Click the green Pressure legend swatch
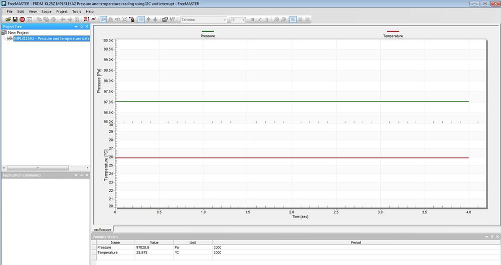The height and width of the screenshot is (265, 501). [208, 31]
